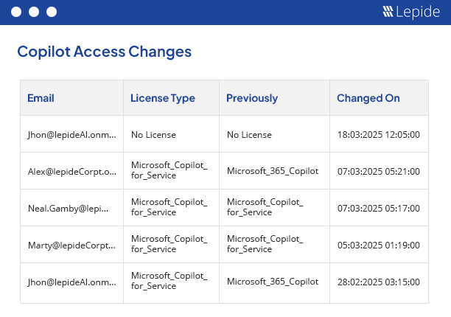Click the Lepide logo icon

[x=388, y=12]
